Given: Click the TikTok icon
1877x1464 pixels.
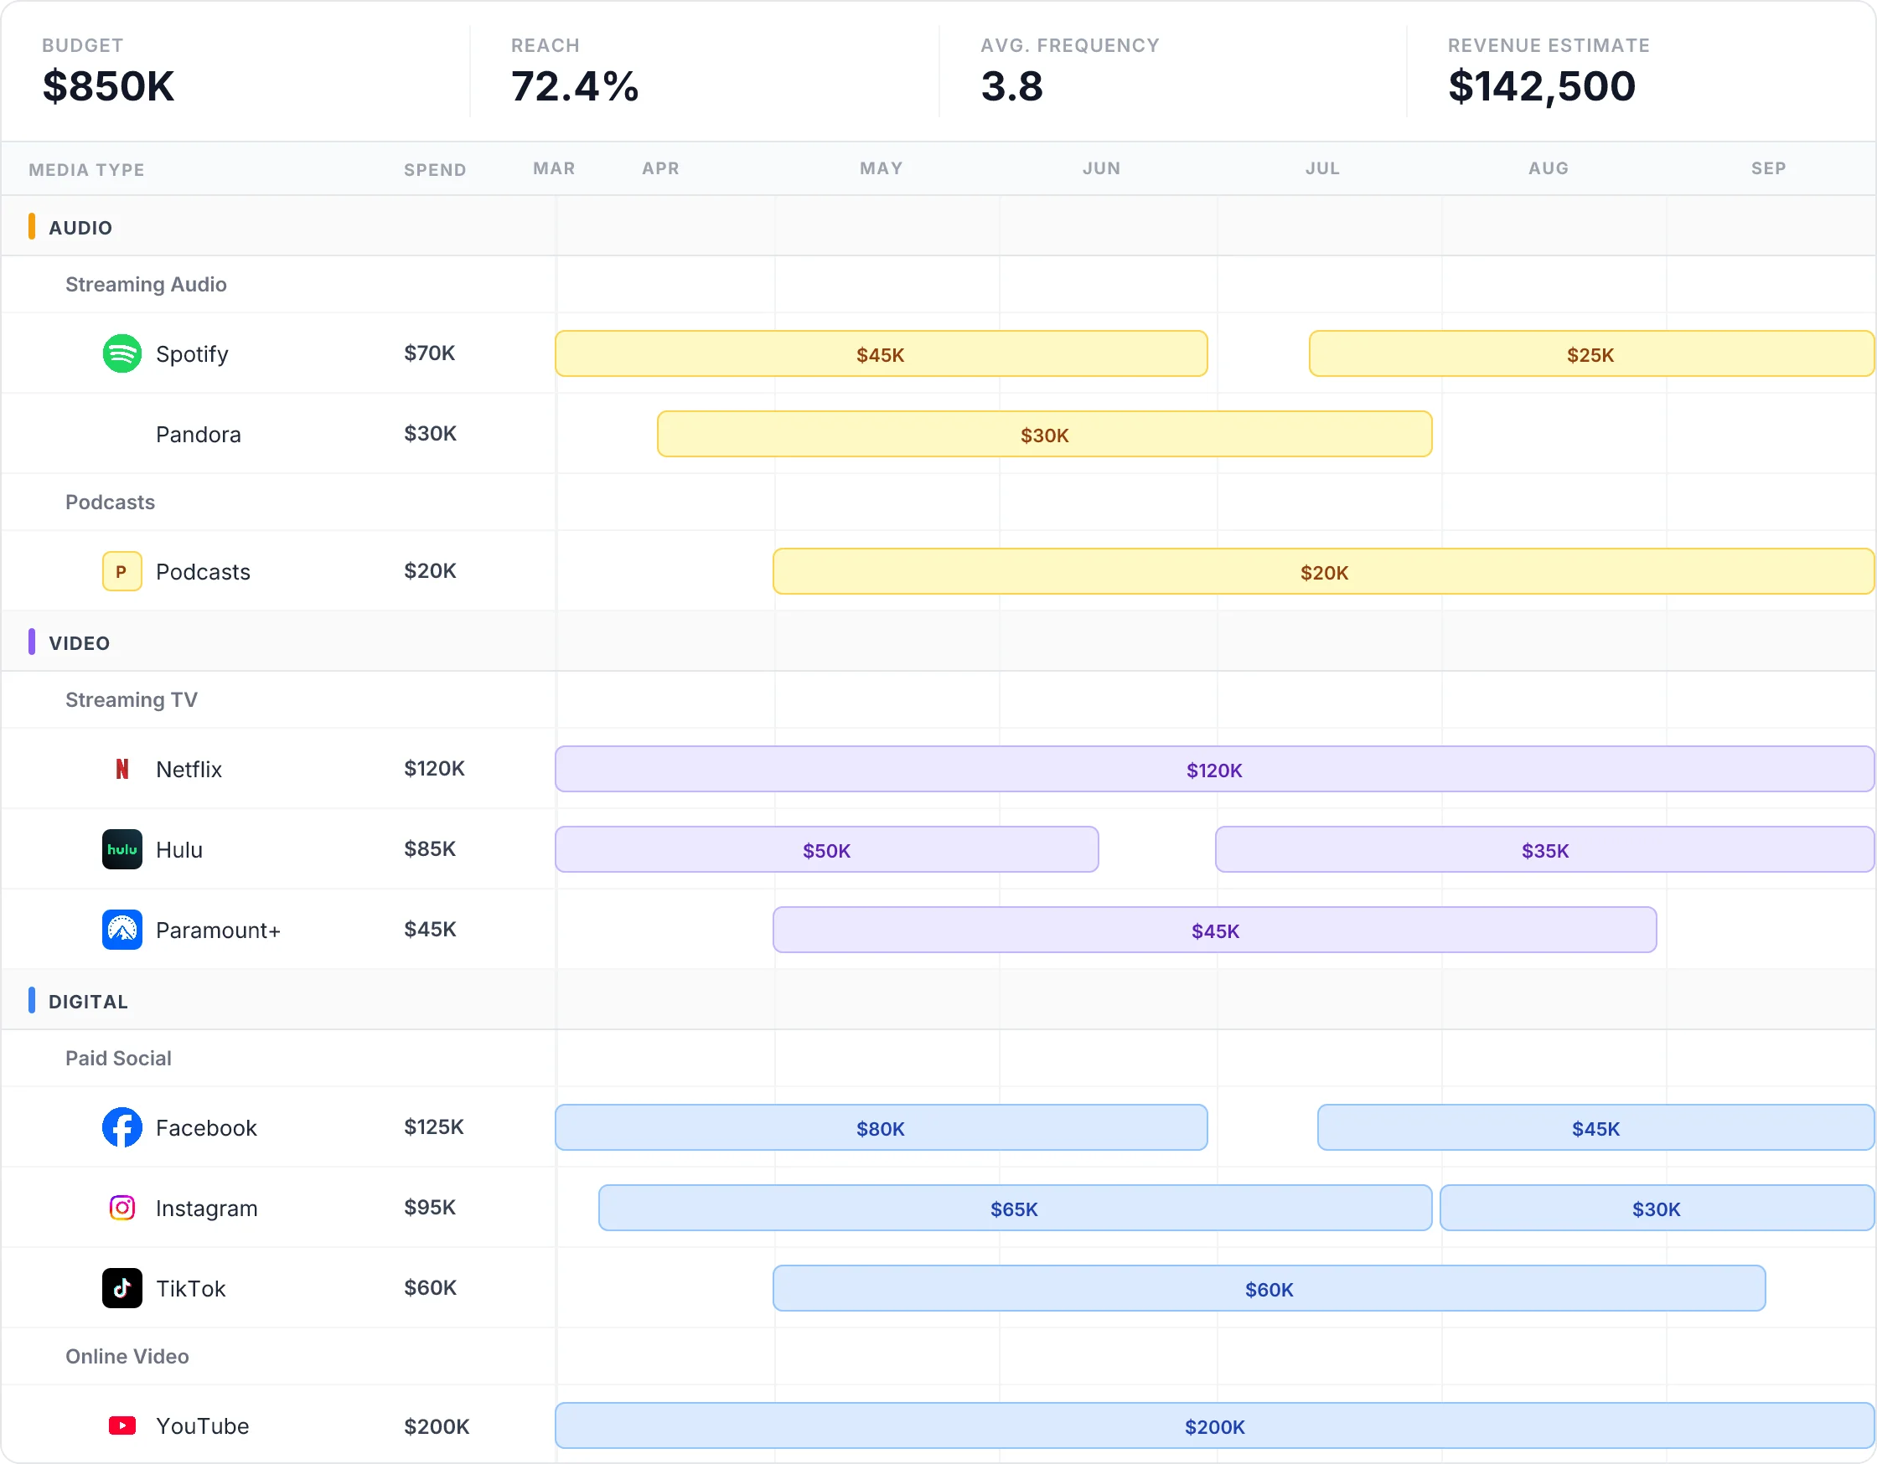Looking at the screenshot, I should pos(122,1288).
